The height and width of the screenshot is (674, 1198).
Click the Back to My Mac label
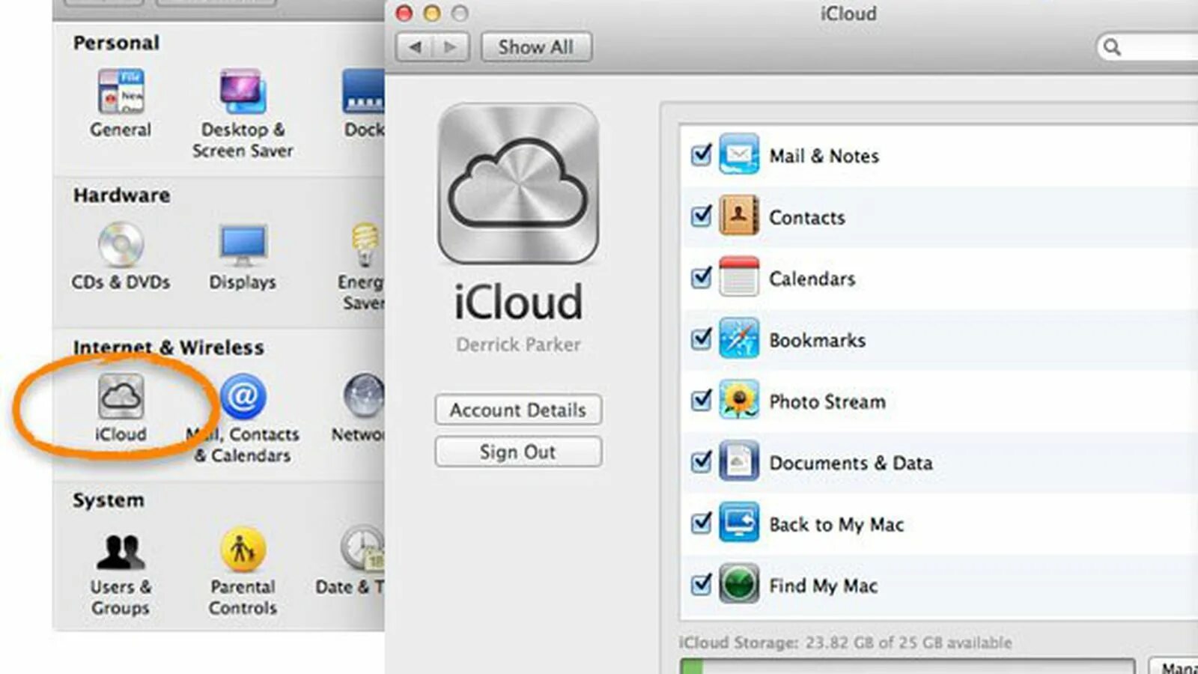836,524
